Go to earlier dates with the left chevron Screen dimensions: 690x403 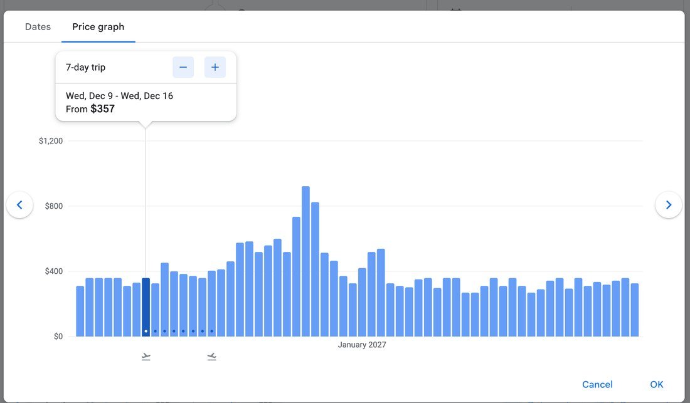(19, 205)
